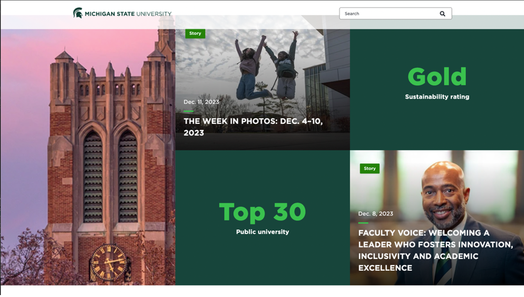
Task: Click the Story tag on the photos tile
Action: tap(195, 33)
